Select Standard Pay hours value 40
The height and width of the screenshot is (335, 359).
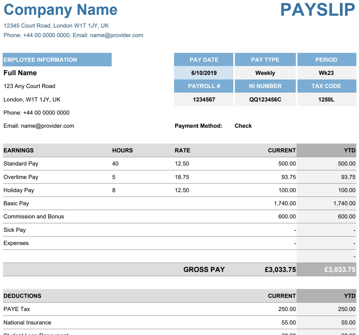click(x=115, y=164)
